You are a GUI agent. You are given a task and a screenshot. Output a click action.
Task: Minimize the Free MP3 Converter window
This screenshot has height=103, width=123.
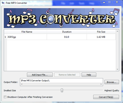point(104,2)
